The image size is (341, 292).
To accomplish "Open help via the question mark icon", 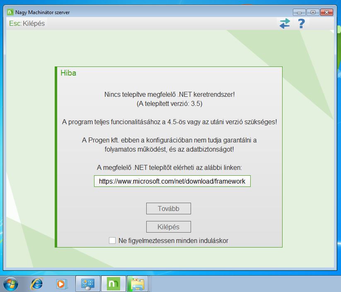I will tap(301, 24).
